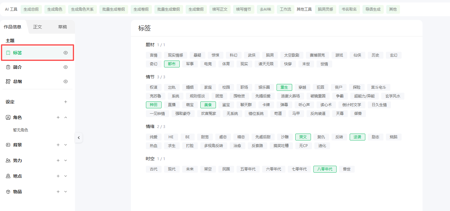
Task: Add a new 势力 entry via plus
Action: (x=58, y=160)
